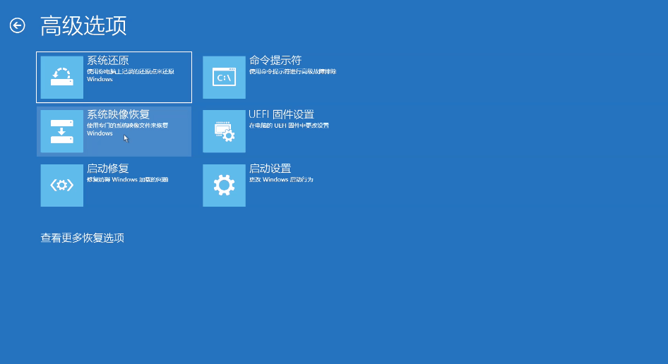This screenshot has height=364, width=668.
Task: Click the description line beneath 命令提示符
Action: click(x=292, y=71)
